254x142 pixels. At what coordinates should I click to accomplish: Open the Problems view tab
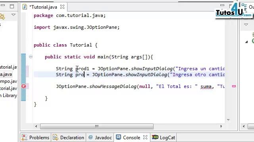pos(35,138)
